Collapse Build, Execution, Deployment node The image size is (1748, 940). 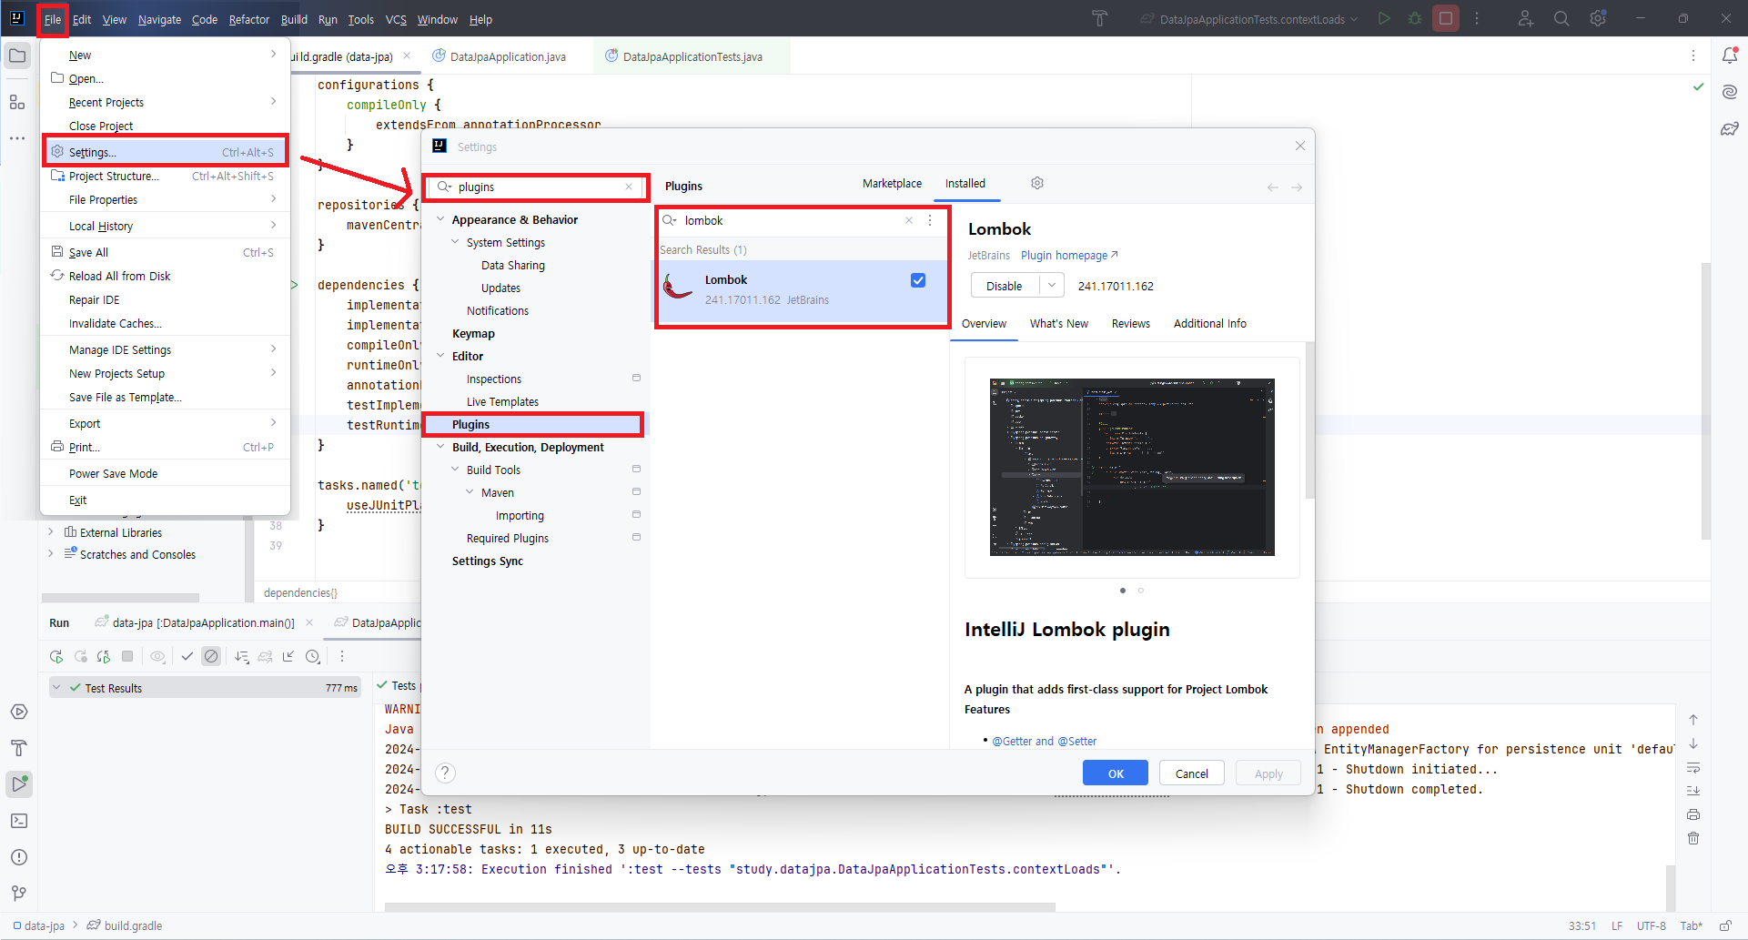[x=441, y=447]
